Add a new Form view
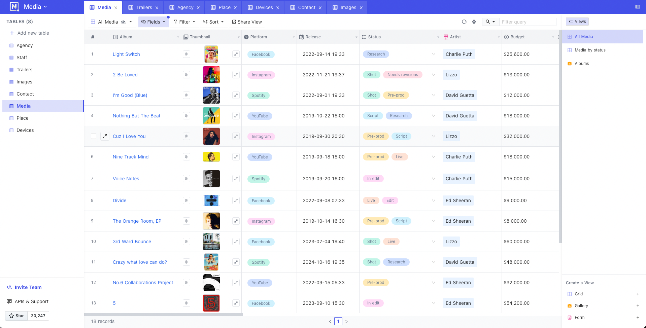 coord(638,317)
